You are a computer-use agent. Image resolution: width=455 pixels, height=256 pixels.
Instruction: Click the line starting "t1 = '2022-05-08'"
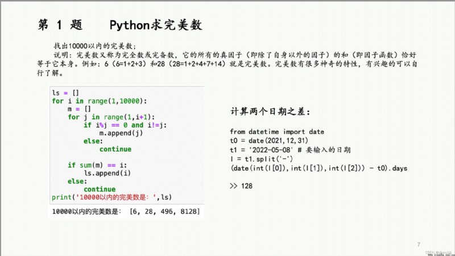point(290,150)
